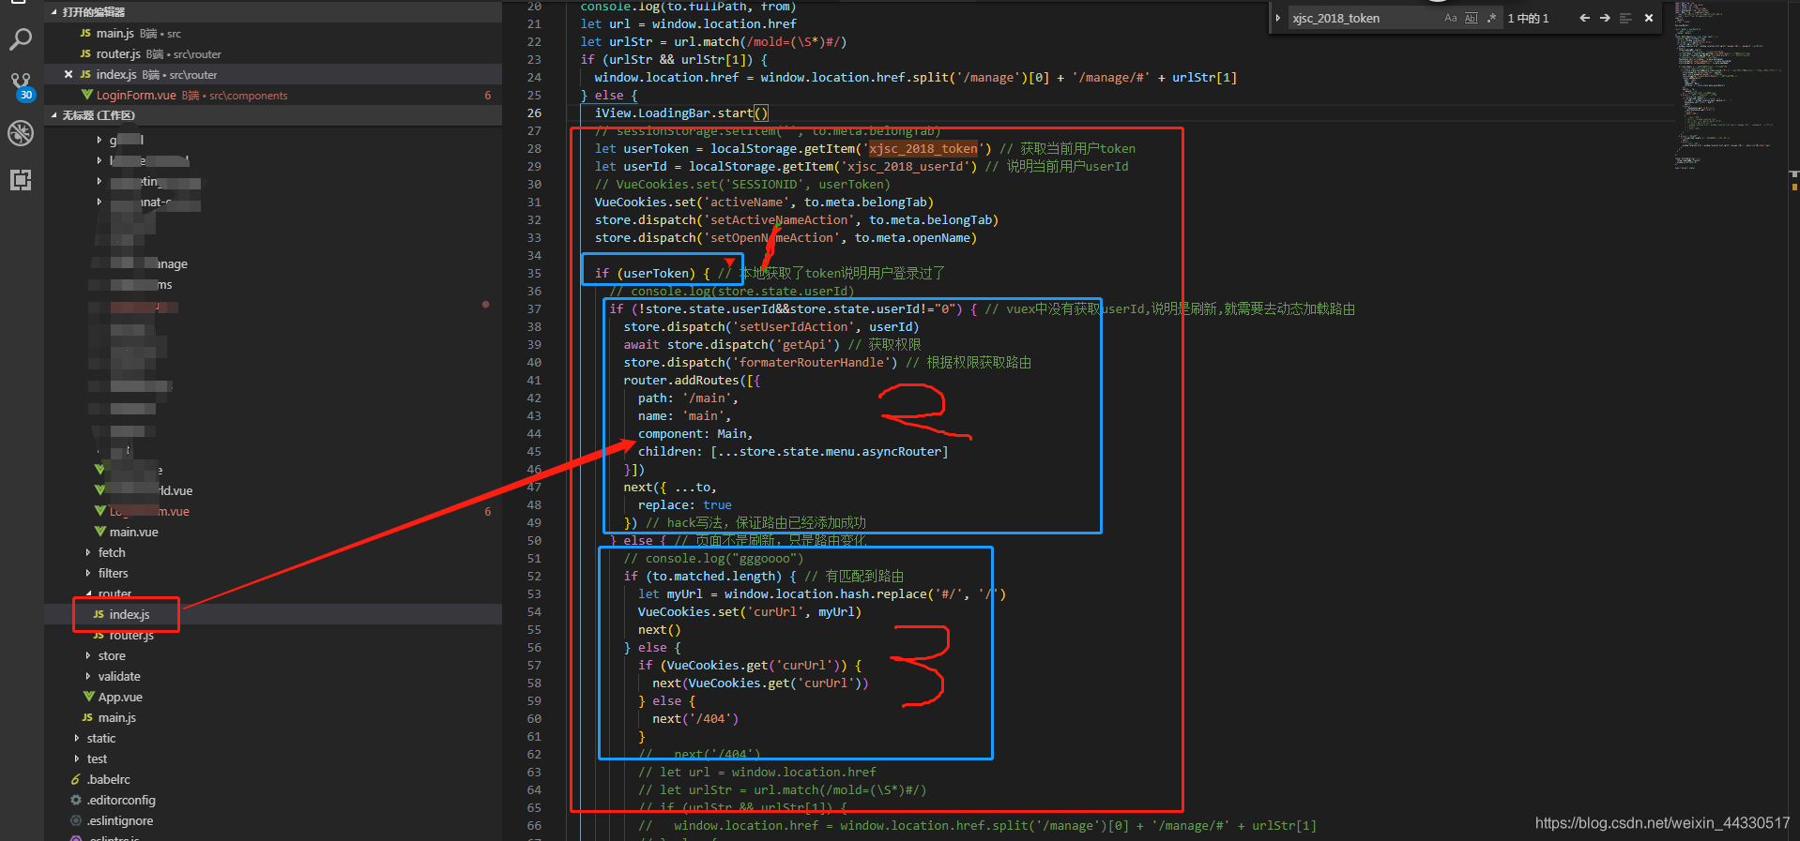The height and width of the screenshot is (841, 1800).
Task: Click 'component: Main,' line in code
Action: click(695, 433)
